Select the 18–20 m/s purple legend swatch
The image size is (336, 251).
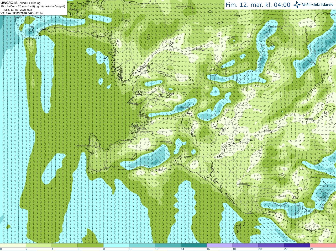246,245
